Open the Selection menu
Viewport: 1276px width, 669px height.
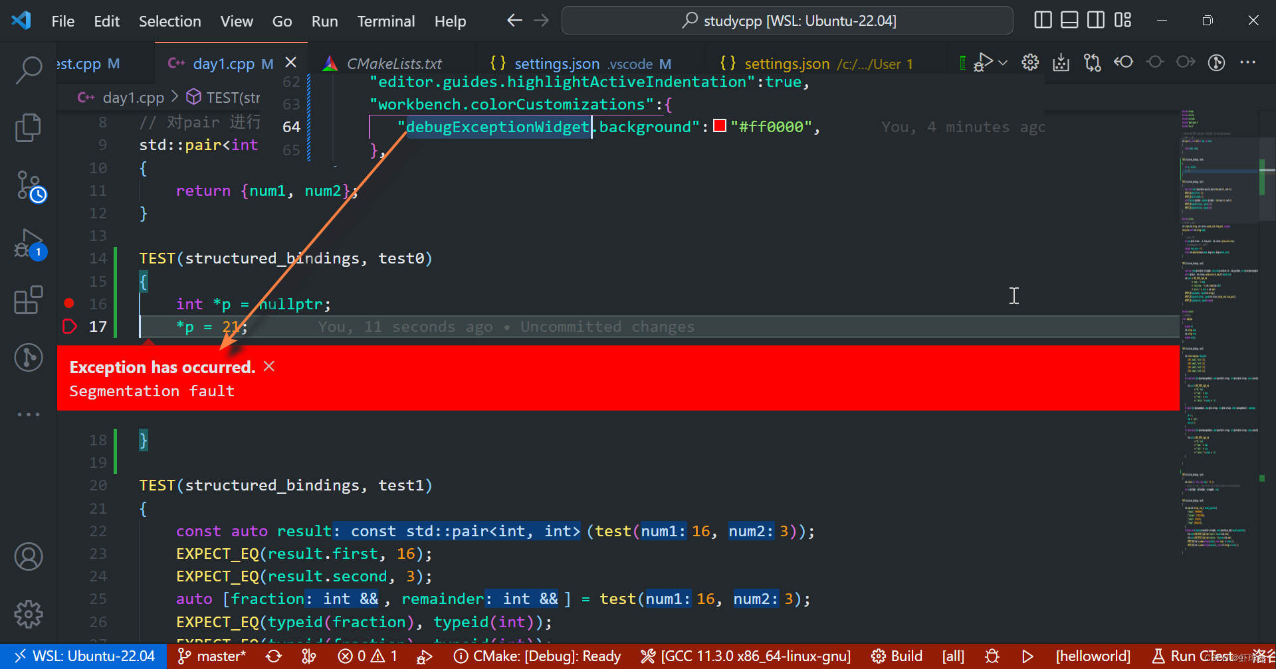click(x=169, y=21)
